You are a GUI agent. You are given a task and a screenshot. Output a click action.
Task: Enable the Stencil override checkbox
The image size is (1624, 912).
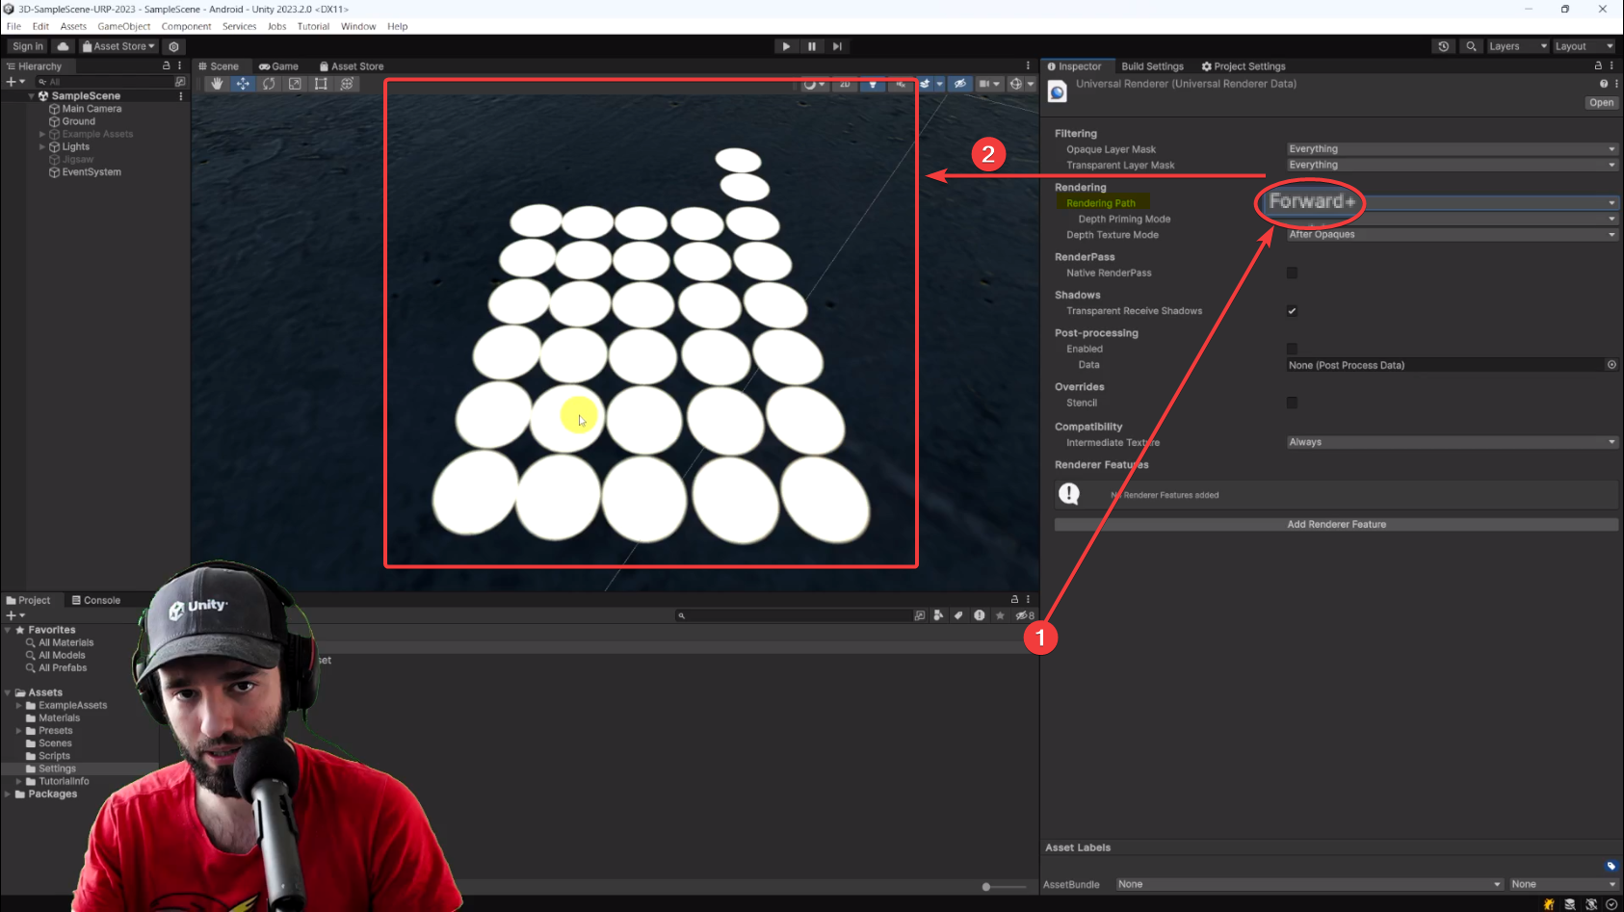coord(1292,403)
